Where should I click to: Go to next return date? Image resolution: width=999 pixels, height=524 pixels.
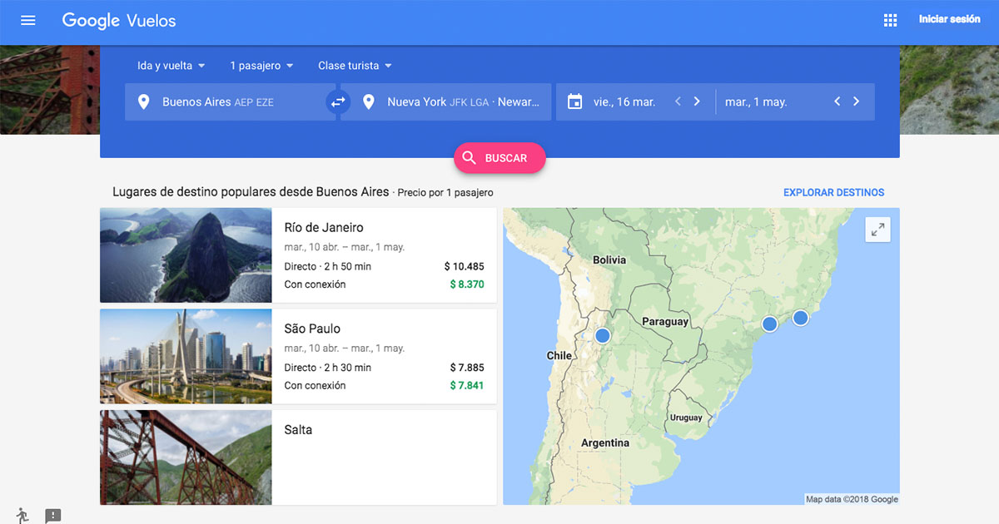pos(856,101)
